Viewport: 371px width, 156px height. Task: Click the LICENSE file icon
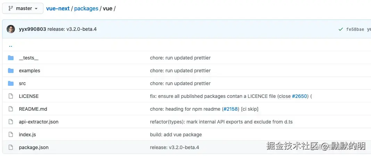(11, 96)
